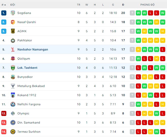Click the Nasaf Qarshi club logo

pos(13,22)
